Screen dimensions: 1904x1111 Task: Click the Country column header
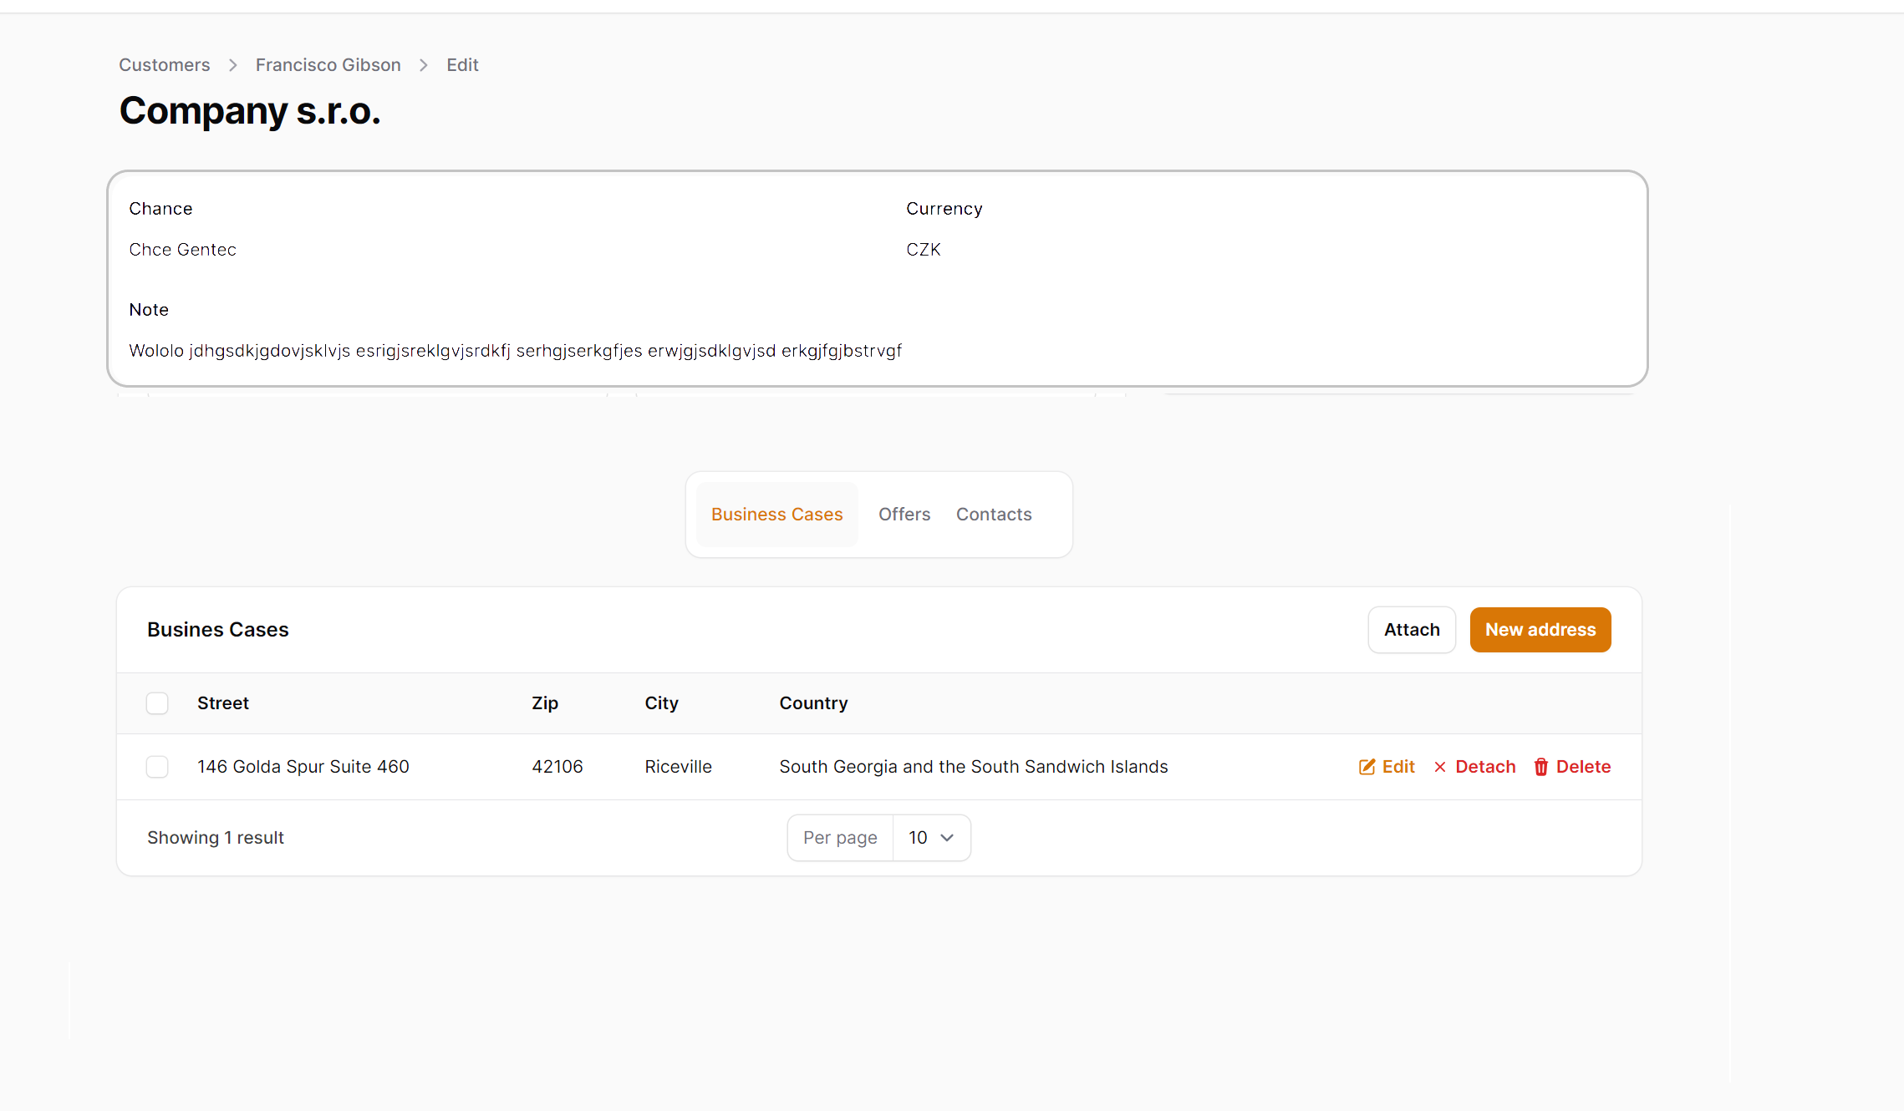click(x=813, y=703)
